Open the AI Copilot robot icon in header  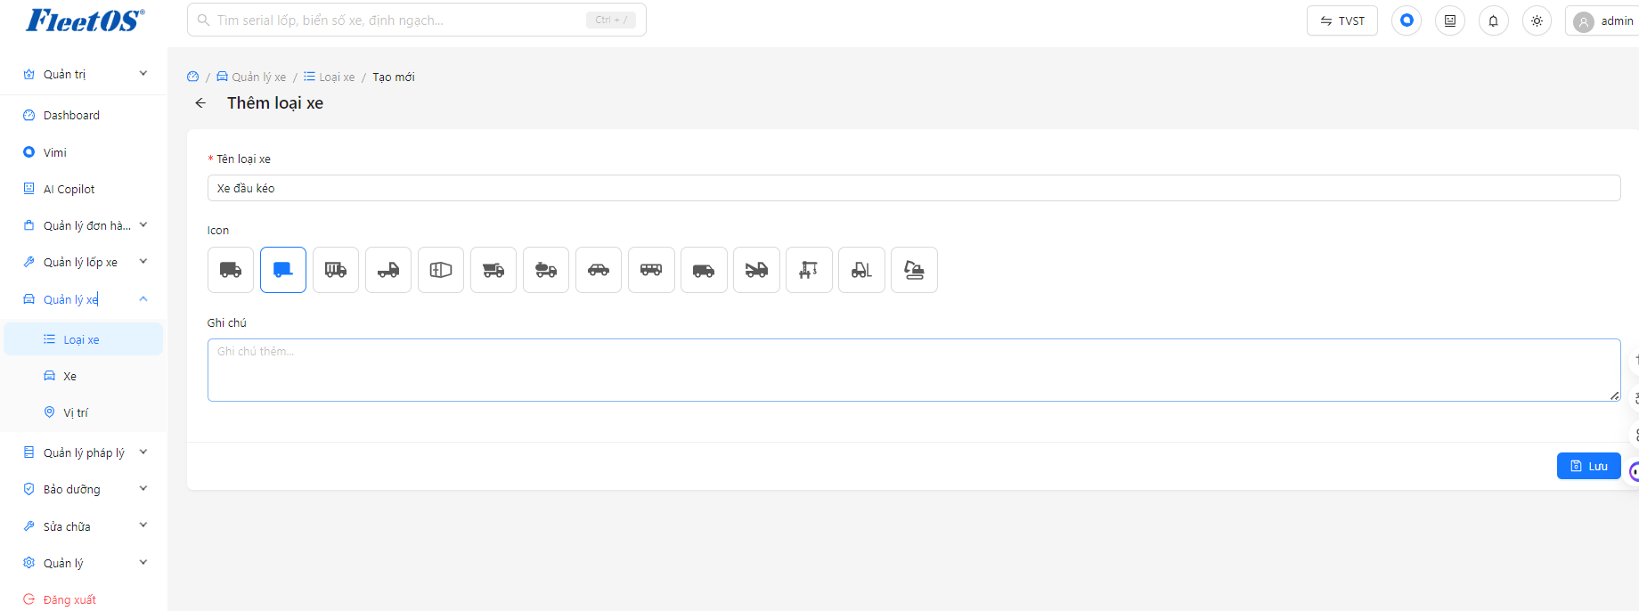click(x=1450, y=20)
